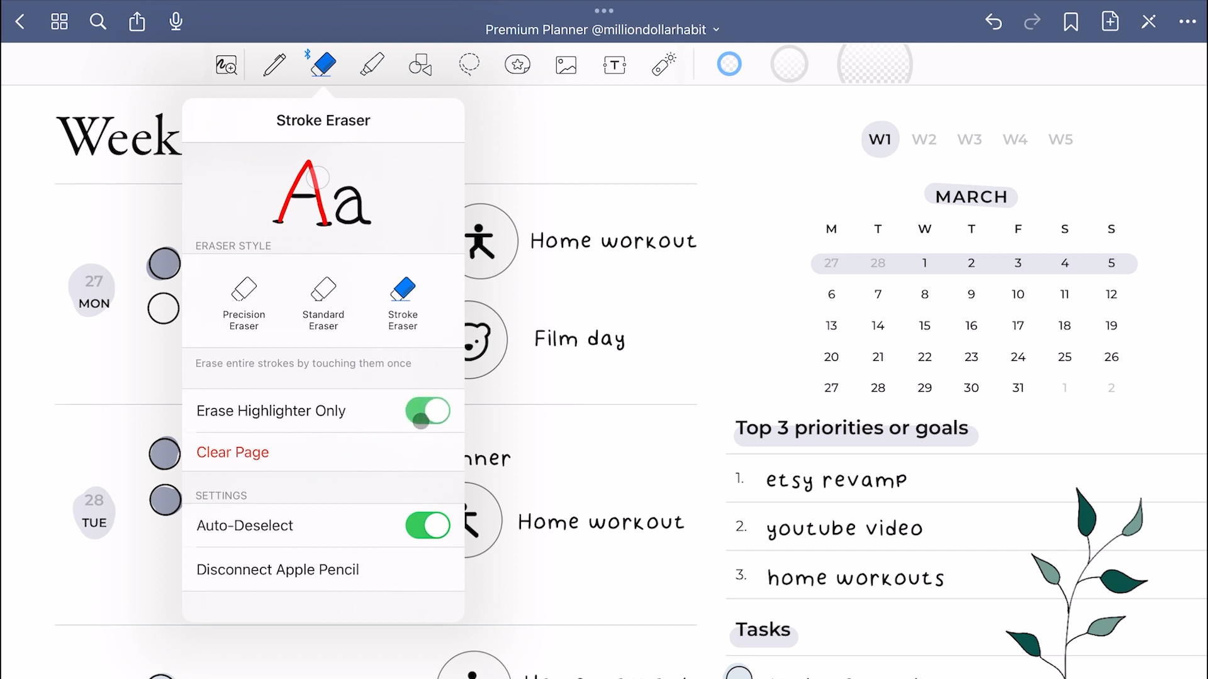
Task: Open search with the magnifier icon
Action: point(98,22)
